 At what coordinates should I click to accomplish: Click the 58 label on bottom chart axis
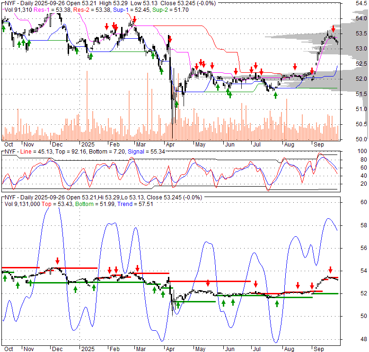(364, 225)
